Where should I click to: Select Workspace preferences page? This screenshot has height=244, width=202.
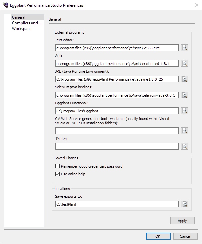click(22, 29)
